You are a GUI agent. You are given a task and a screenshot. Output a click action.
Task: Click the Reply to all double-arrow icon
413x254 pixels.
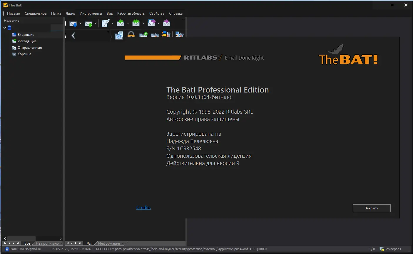point(136,23)
